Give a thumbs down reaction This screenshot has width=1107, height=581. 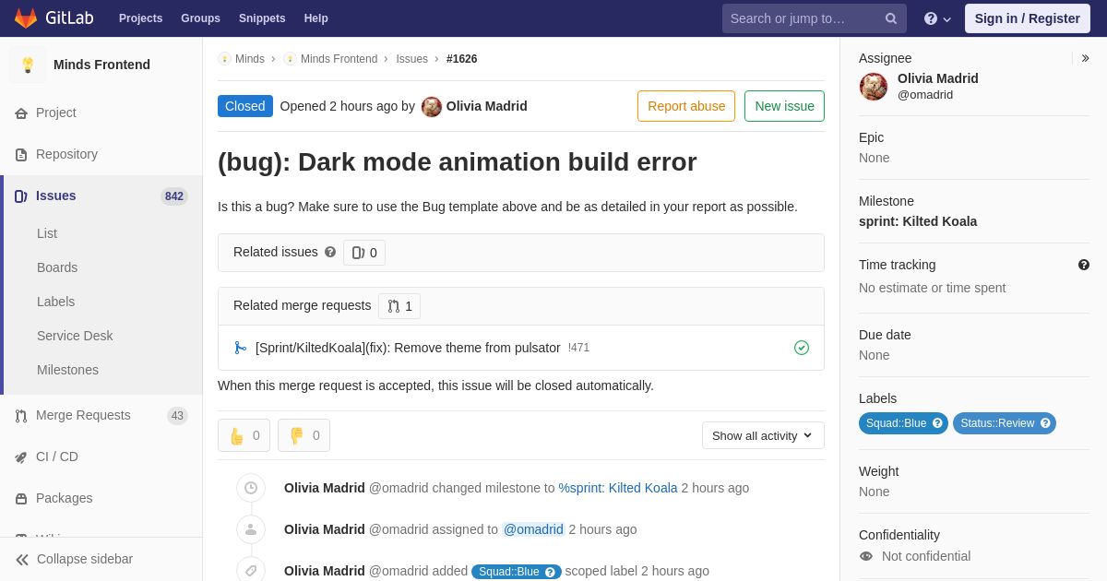(x=304, y=435)
